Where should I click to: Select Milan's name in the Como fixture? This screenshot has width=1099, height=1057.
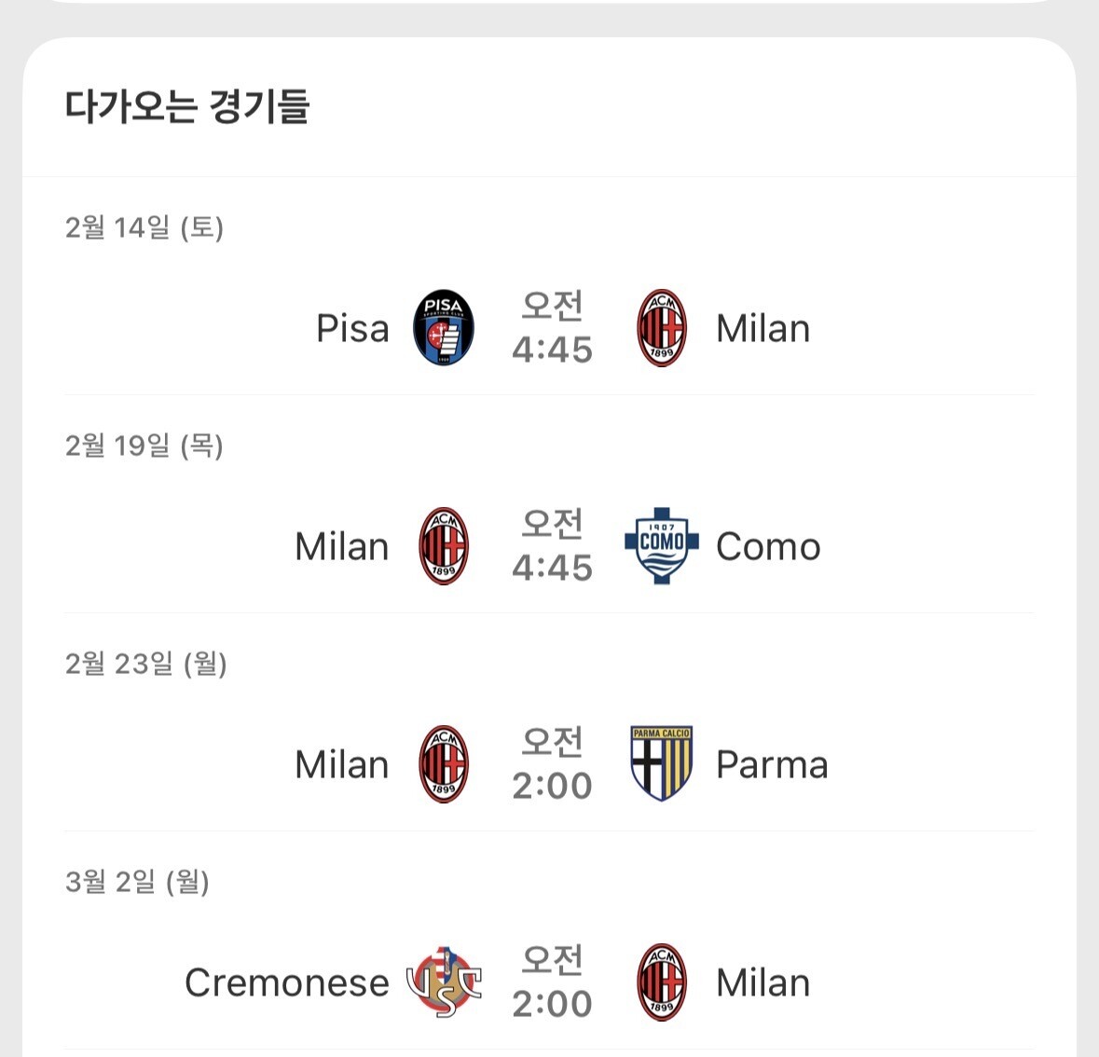pyautogui.click(x=341, y=547)
